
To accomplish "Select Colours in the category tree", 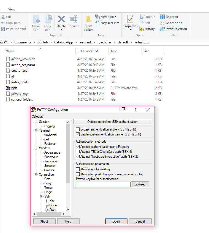I will 49,170.
